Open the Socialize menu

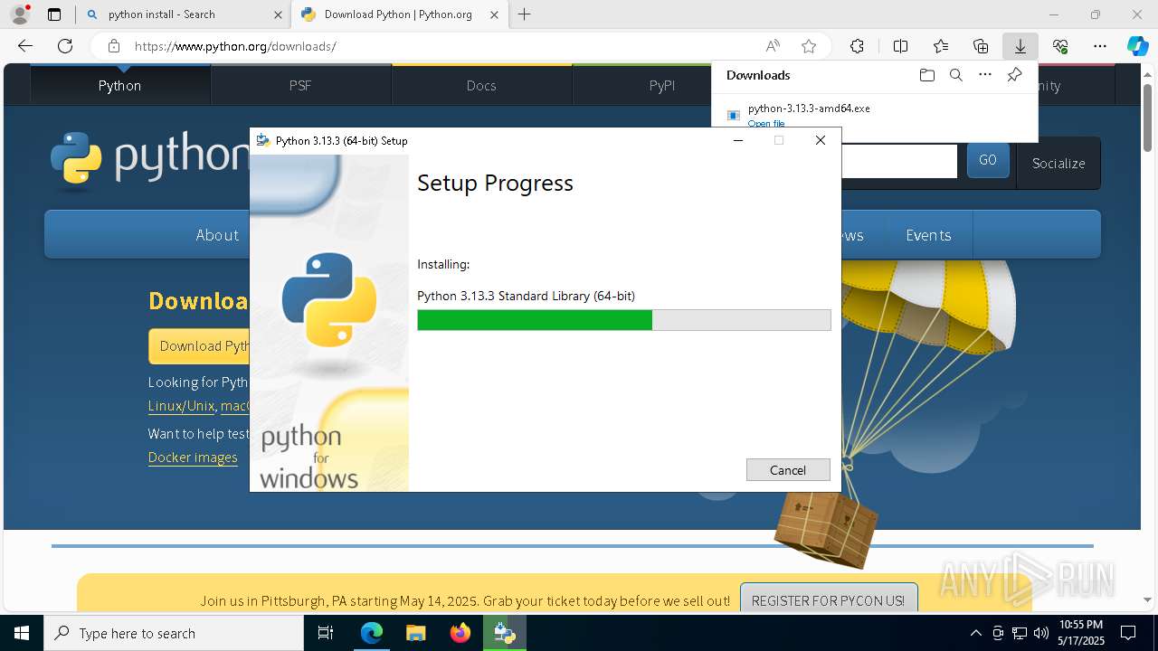click(1058, 163)
